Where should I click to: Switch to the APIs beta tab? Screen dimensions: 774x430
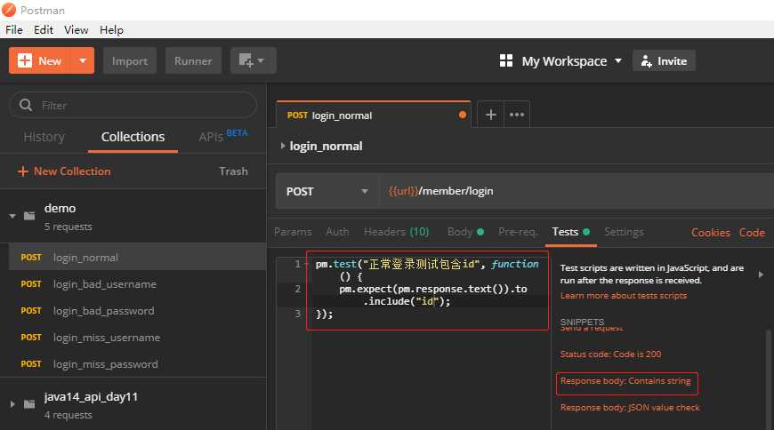pyautogui.click(x=223, y=136)
